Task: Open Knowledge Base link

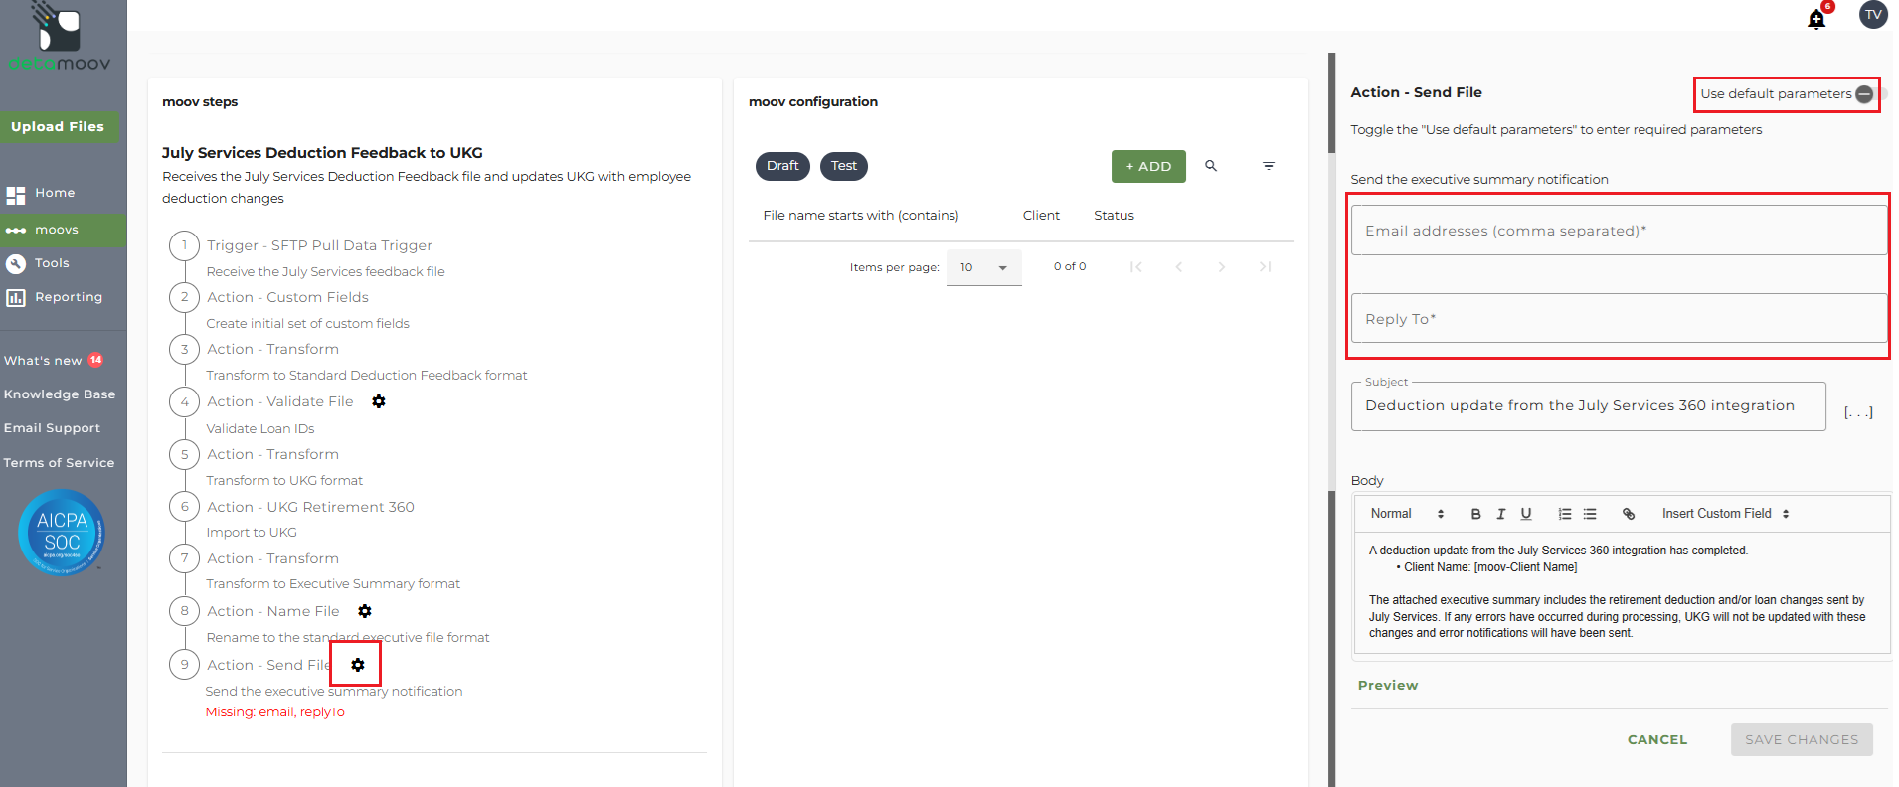Action: tap(60, 394)
